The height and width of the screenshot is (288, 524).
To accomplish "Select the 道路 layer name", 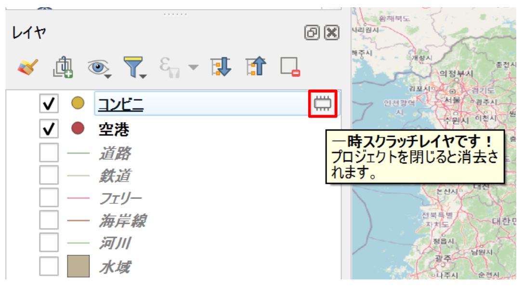I will (115, 153).
